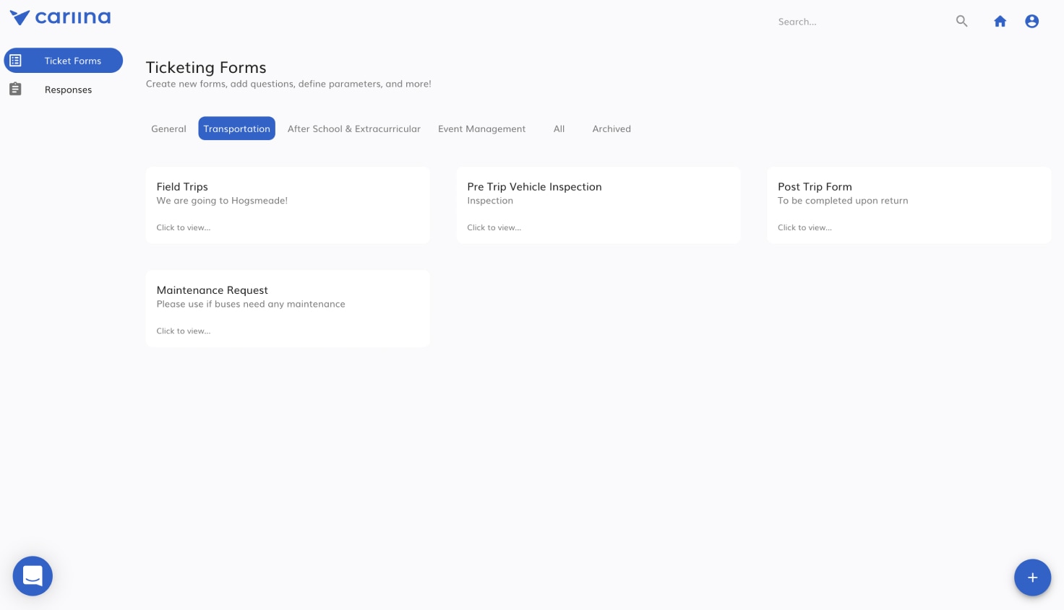Open the user account profile icon
Screen dimensions: 1064x610
click(1031, 22)
